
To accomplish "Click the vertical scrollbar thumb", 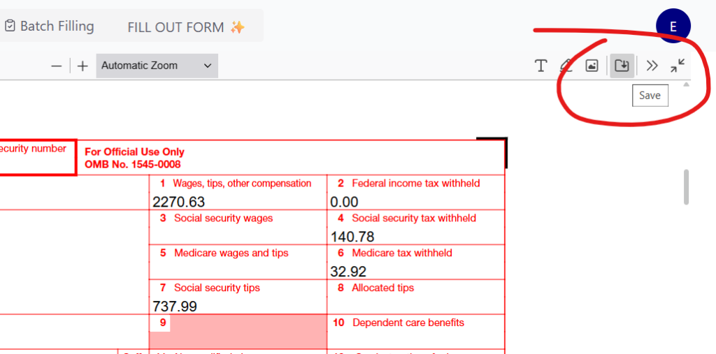I will (686, 187).
